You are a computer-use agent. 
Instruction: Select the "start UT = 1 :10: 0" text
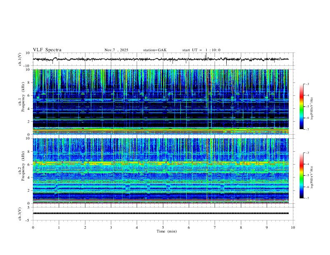(x=201, y=50)
